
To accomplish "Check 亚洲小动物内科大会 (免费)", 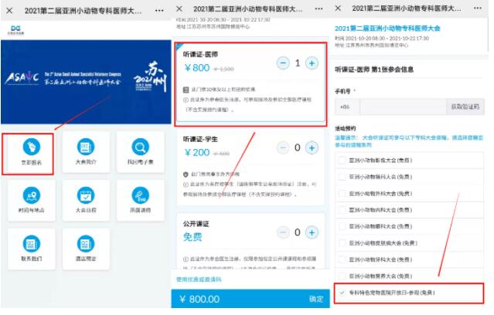I will pyautogui.click(x=342, y=210).
